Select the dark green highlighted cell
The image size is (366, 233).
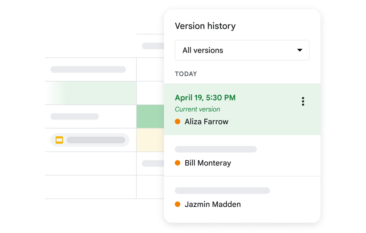click(150, 116)
